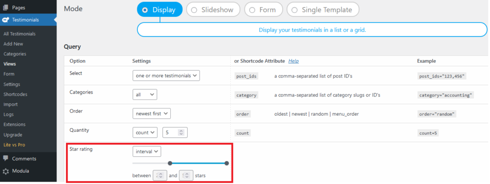This screenshot has width=490, height=184.
Task: Click the Comments speech bubble icon
Action: tap(6, 158)
